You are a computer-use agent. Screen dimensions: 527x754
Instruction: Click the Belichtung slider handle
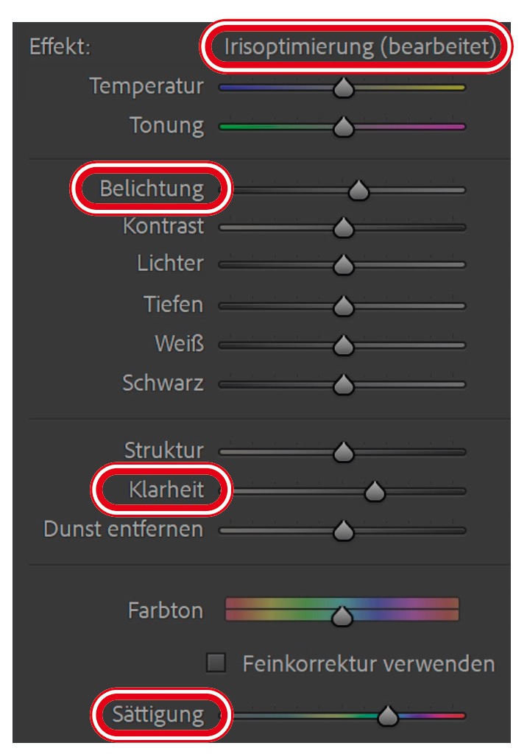tap(358, 191)
